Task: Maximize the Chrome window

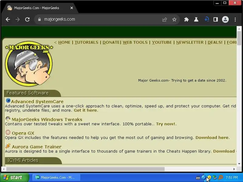Action: pos(225,3)
